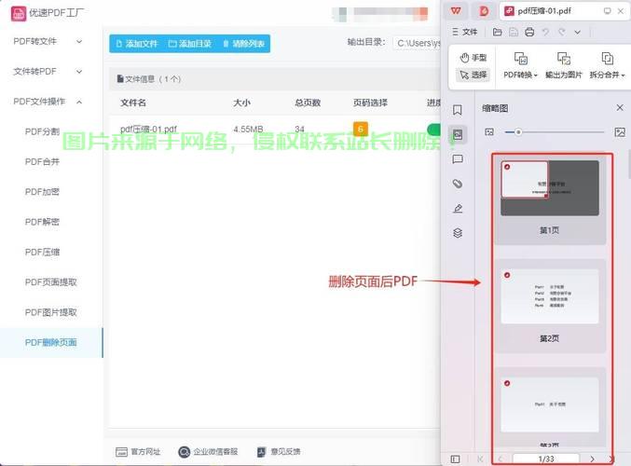
Task: Open the signature pen panel icon
Action: [458, 209]
